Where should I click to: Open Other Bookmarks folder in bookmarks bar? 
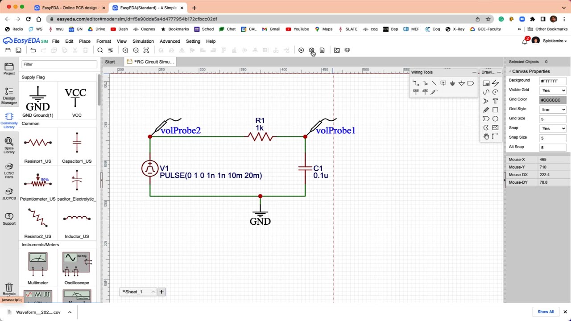pos(548,29)
